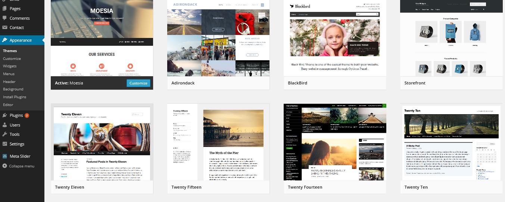
Task: Click the Tools wrench icon
Action: click(x=4, y=134)
